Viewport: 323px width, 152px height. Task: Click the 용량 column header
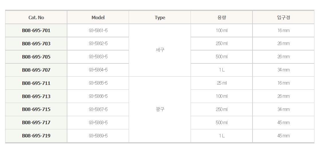coord(222,17)
